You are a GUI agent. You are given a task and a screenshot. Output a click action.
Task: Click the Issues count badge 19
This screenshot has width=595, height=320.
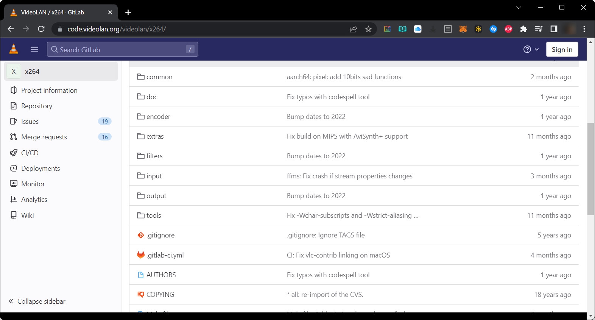point(105,122)
